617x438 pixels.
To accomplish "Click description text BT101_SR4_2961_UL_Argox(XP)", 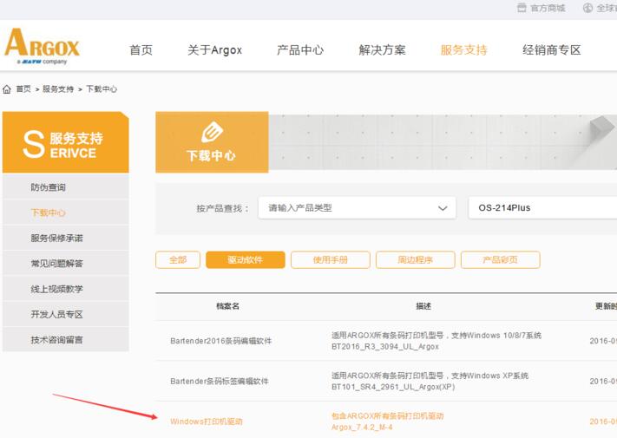I will [393, 387].
